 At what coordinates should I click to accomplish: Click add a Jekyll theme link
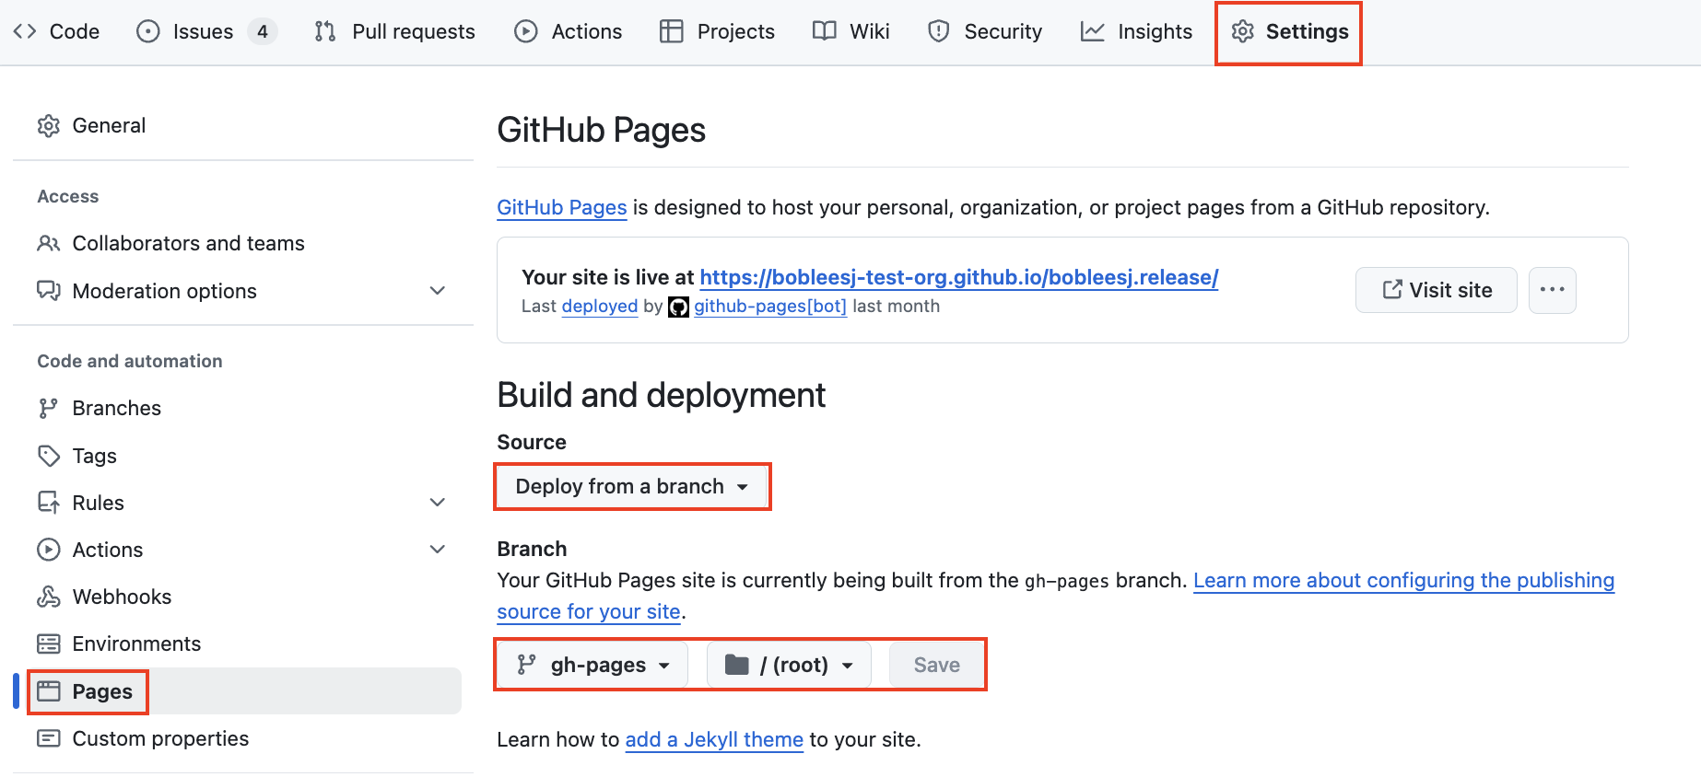714,740
